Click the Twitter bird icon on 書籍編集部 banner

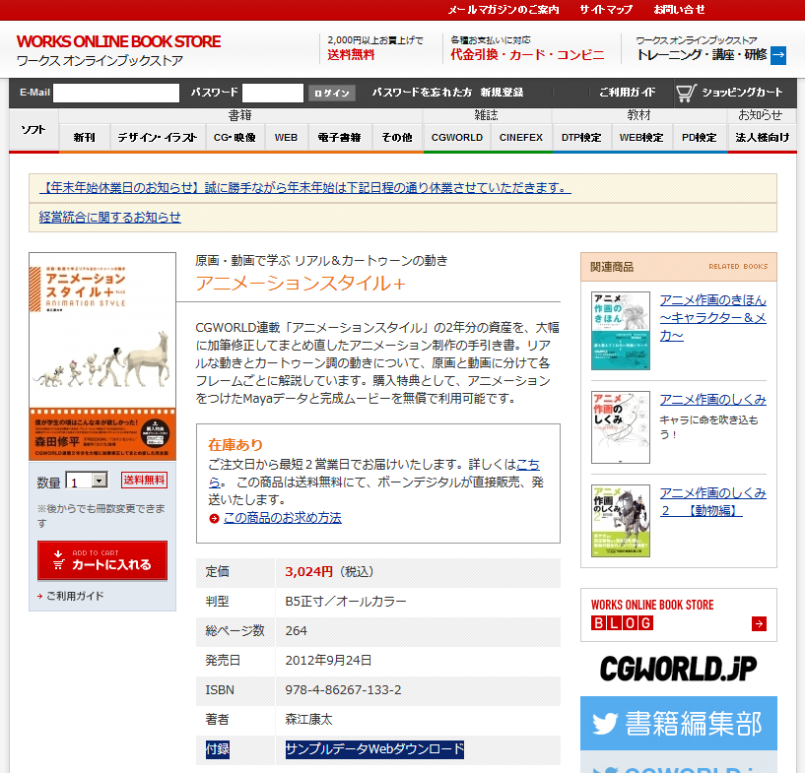(x=604, y=724)
